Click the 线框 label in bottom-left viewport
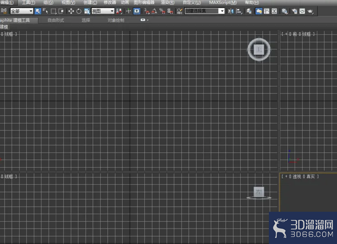This screenshot has width=337, height=244. 9,176
